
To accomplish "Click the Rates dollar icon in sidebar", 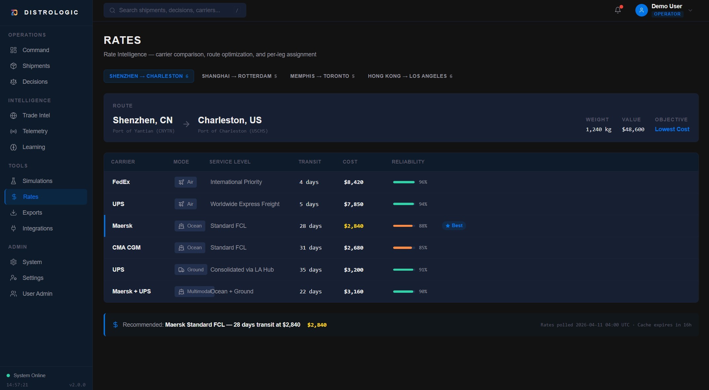I will point(14,197).
